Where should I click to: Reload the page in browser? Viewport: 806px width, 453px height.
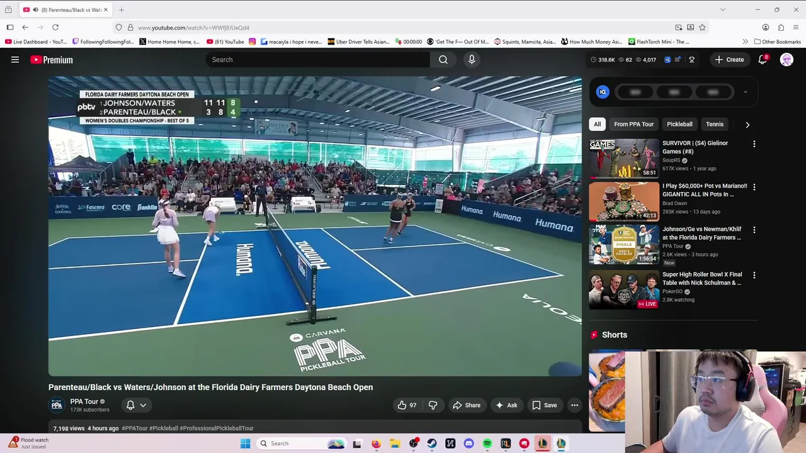tap(55, 27)
